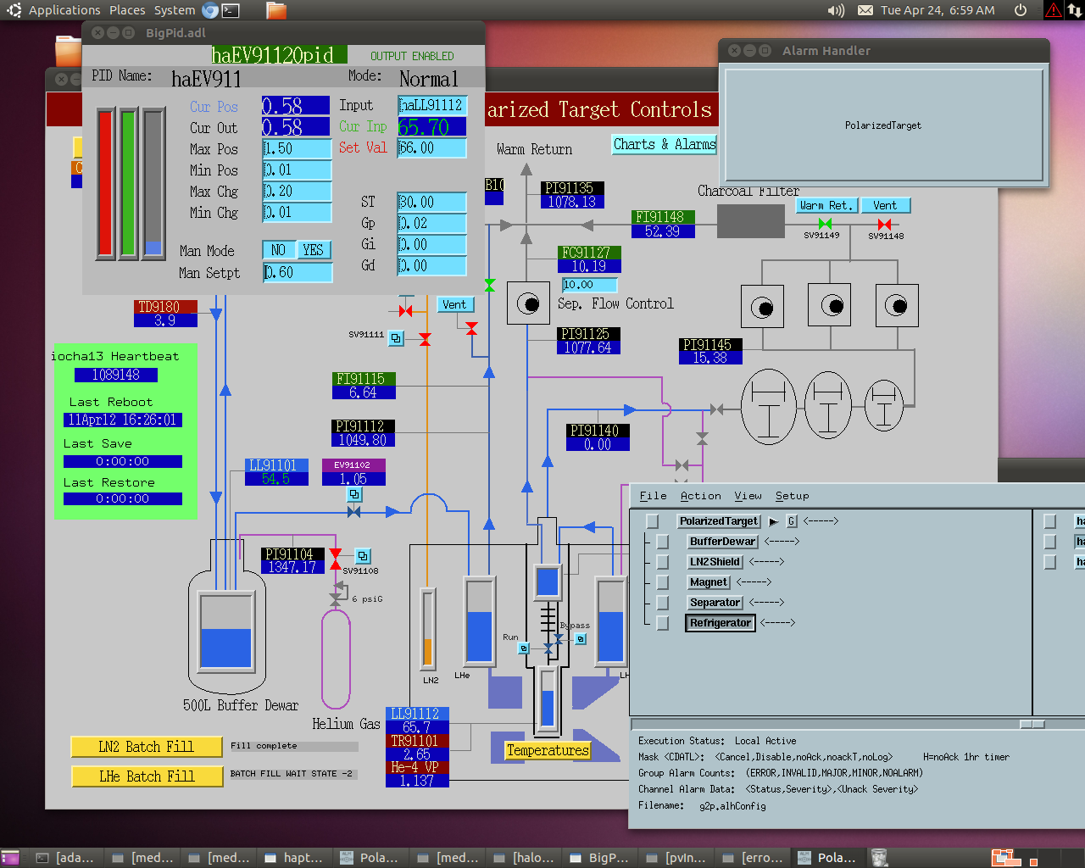Screen dimensions: 1085x868
Task: Click the LN2 level gauge graphic
Action: click(428, 628)
